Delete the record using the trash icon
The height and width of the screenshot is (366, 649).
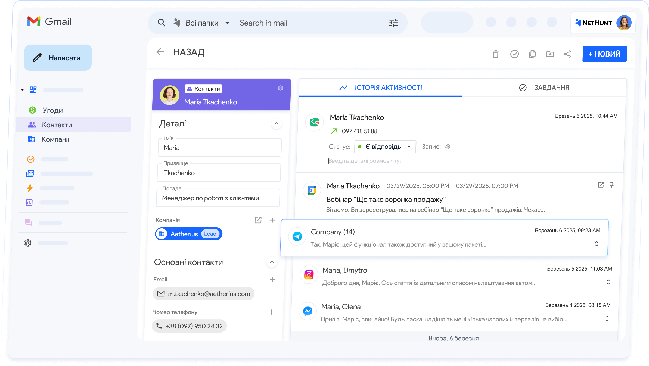(x=496, y=54)
